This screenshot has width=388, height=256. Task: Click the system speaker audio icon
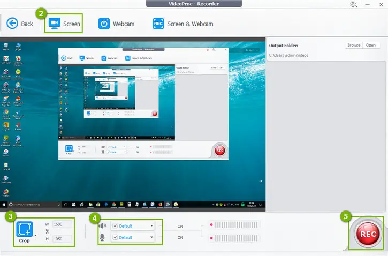(x=102, y=226)
